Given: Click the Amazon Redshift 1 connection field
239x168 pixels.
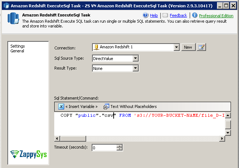Looking at the screenshot, I should tap(136, 47).
